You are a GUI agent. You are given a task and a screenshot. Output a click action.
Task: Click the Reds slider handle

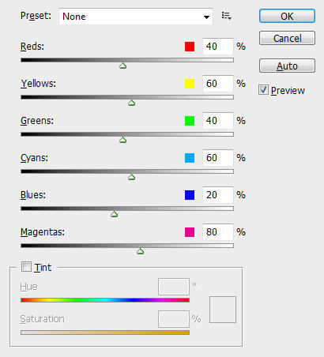pos(122,66)
